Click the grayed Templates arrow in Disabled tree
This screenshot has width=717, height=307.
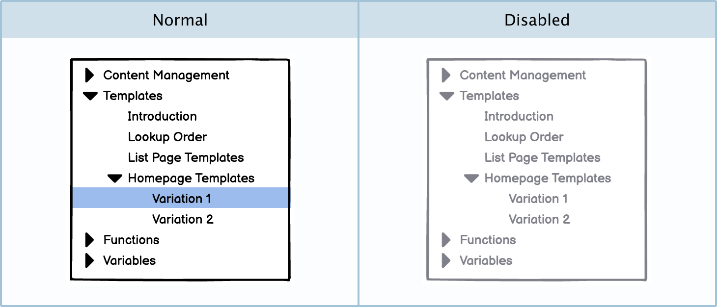point(446,96)
